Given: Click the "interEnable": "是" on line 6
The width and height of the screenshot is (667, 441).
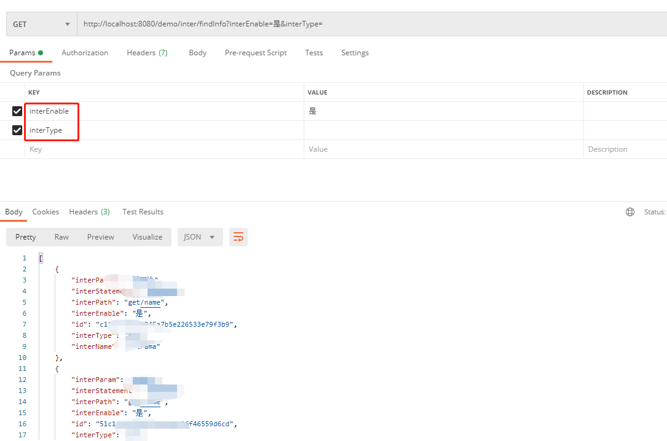Looking at the screenshot, I should tap(111, 313).
